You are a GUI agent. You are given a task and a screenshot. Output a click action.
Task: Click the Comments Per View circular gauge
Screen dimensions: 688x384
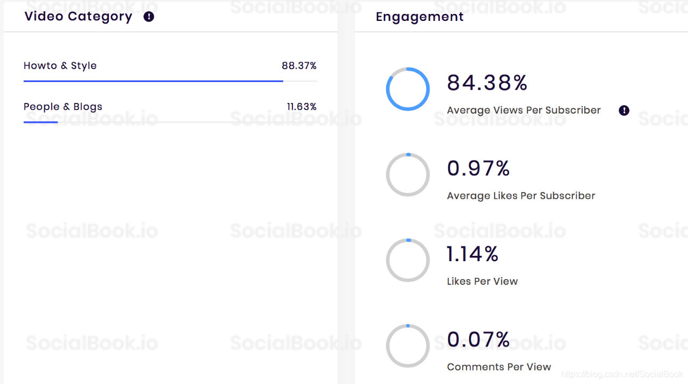[408, 346]
